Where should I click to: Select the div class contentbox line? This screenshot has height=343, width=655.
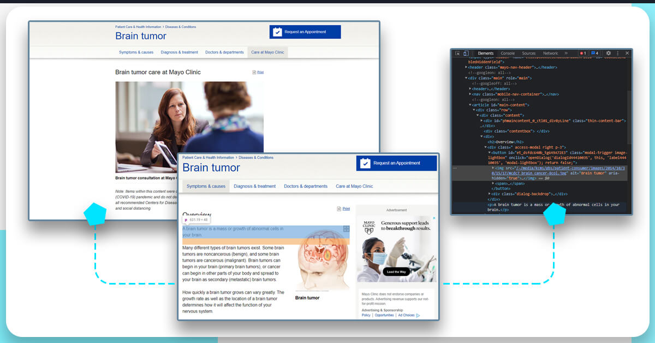click(x=516, y=131)
